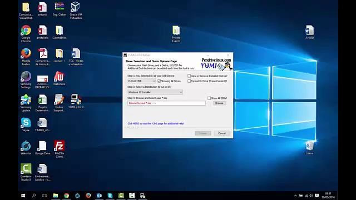Select the Projeto Desenvolv Excel file icon
The width and height of the screenshot is (356, 200).
42,103
